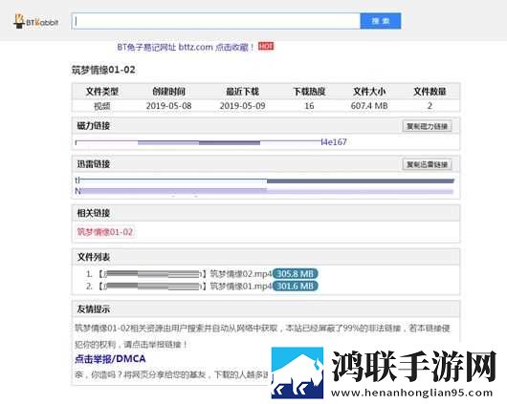507x404 pixels.
Task: Click the 301.6 MB size badge
Action: 296,287
